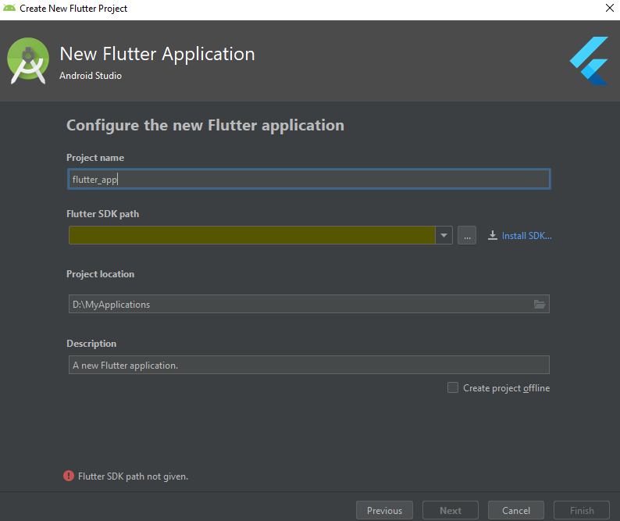Click the 'Project name' label
Screen dimensions: 620x521
95,158
